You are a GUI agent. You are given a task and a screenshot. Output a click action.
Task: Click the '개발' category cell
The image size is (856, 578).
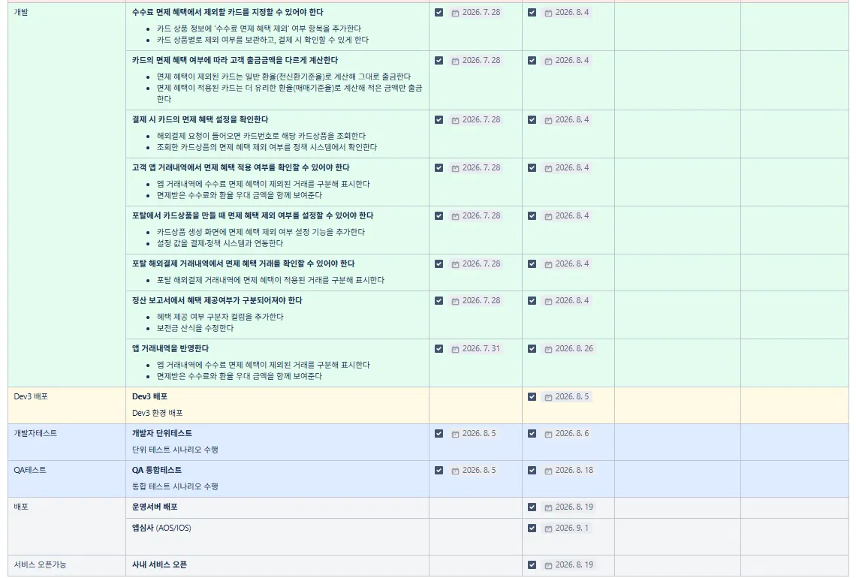coord(67,195)
